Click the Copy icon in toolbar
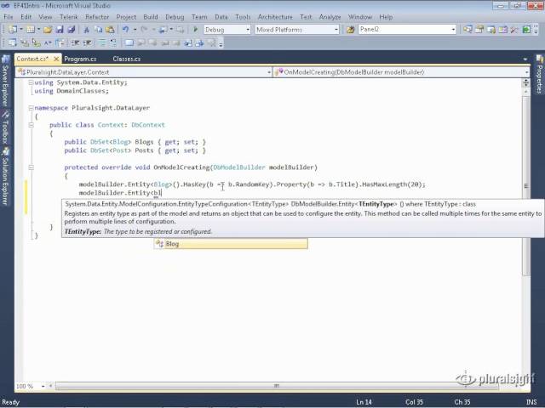 (x=99, y=30)
